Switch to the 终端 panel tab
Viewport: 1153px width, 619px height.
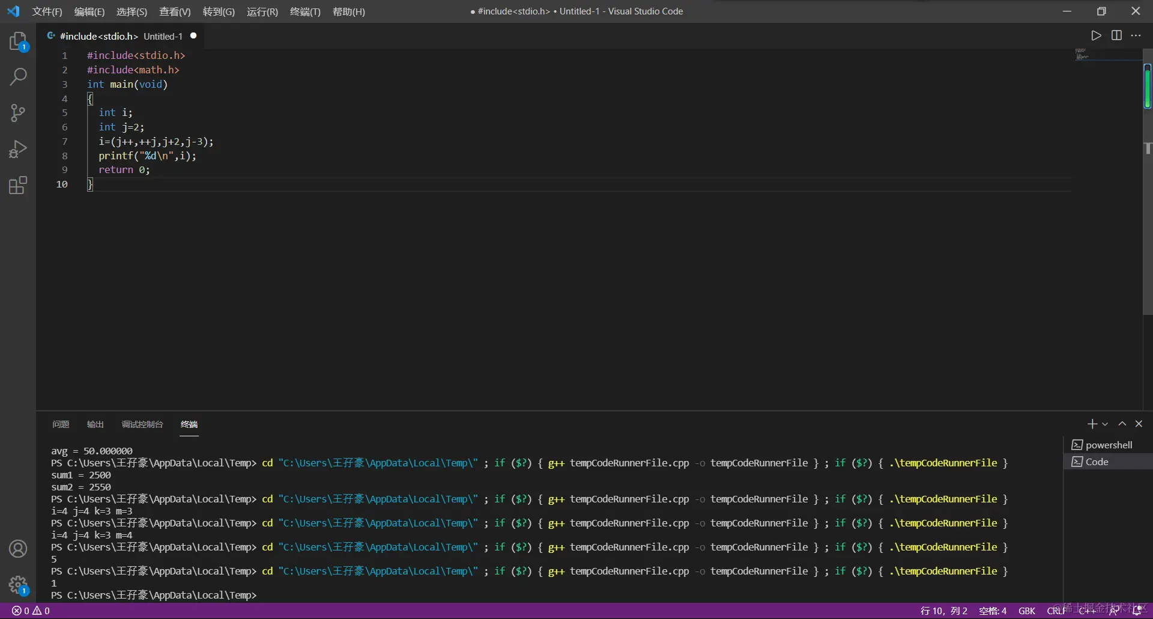point(189,424)
